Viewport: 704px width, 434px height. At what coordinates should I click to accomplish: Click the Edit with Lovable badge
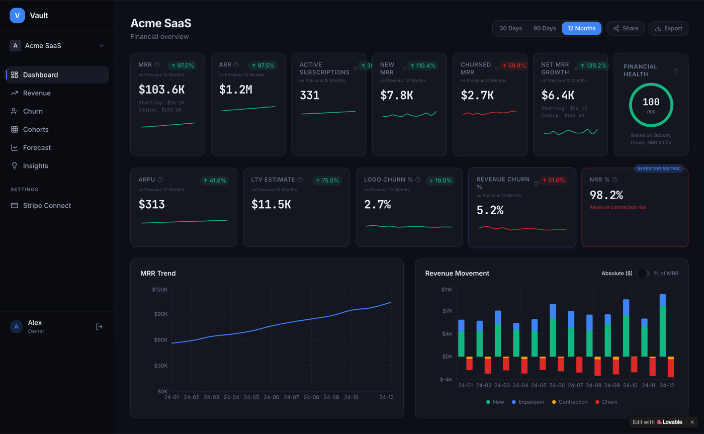tap(657, 422)
